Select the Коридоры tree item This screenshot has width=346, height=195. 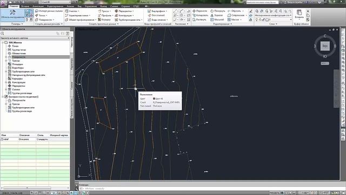coord(17,79)
